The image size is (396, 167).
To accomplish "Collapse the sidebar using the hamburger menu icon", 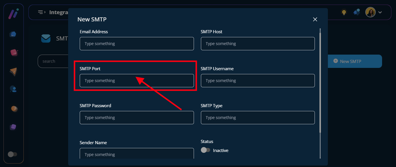I will click(x=42, y=12).
